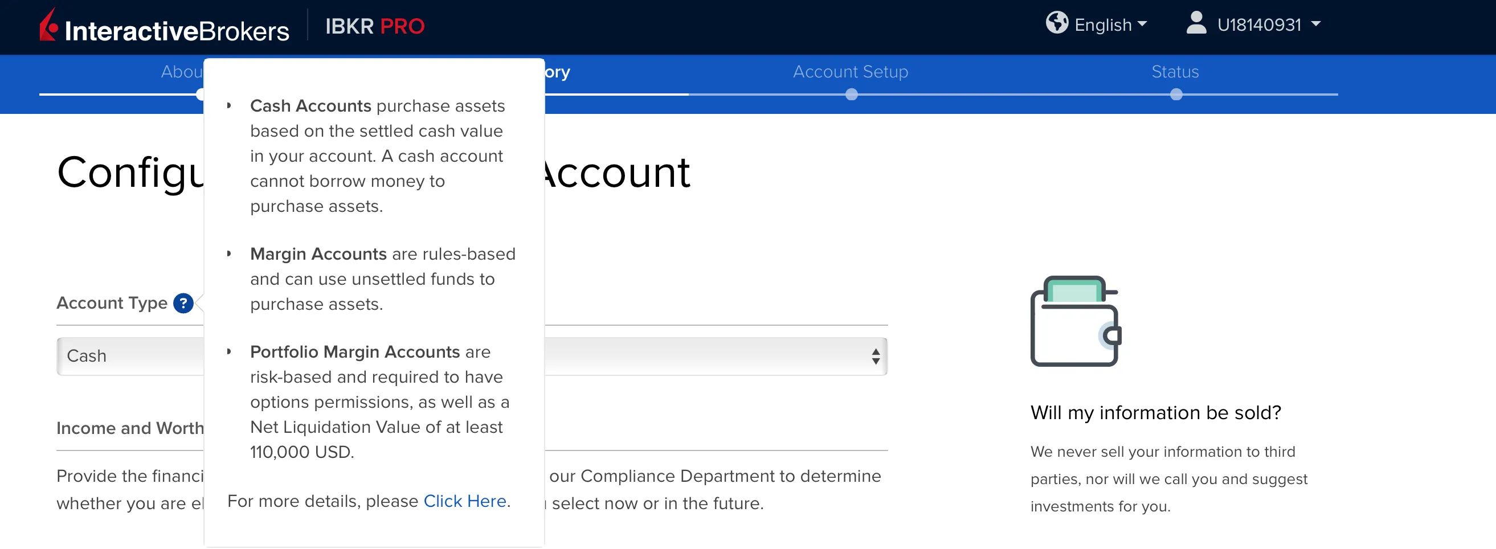
Task: Open the U18140931 account menu
Action: [1269, 25]
